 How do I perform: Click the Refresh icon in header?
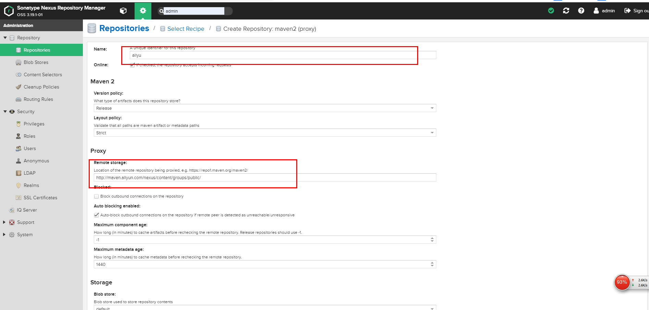pos(566,11)
